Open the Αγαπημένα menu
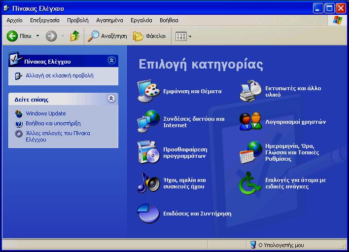The width and height of the screenshot is (349, 252). click(109, 21)
